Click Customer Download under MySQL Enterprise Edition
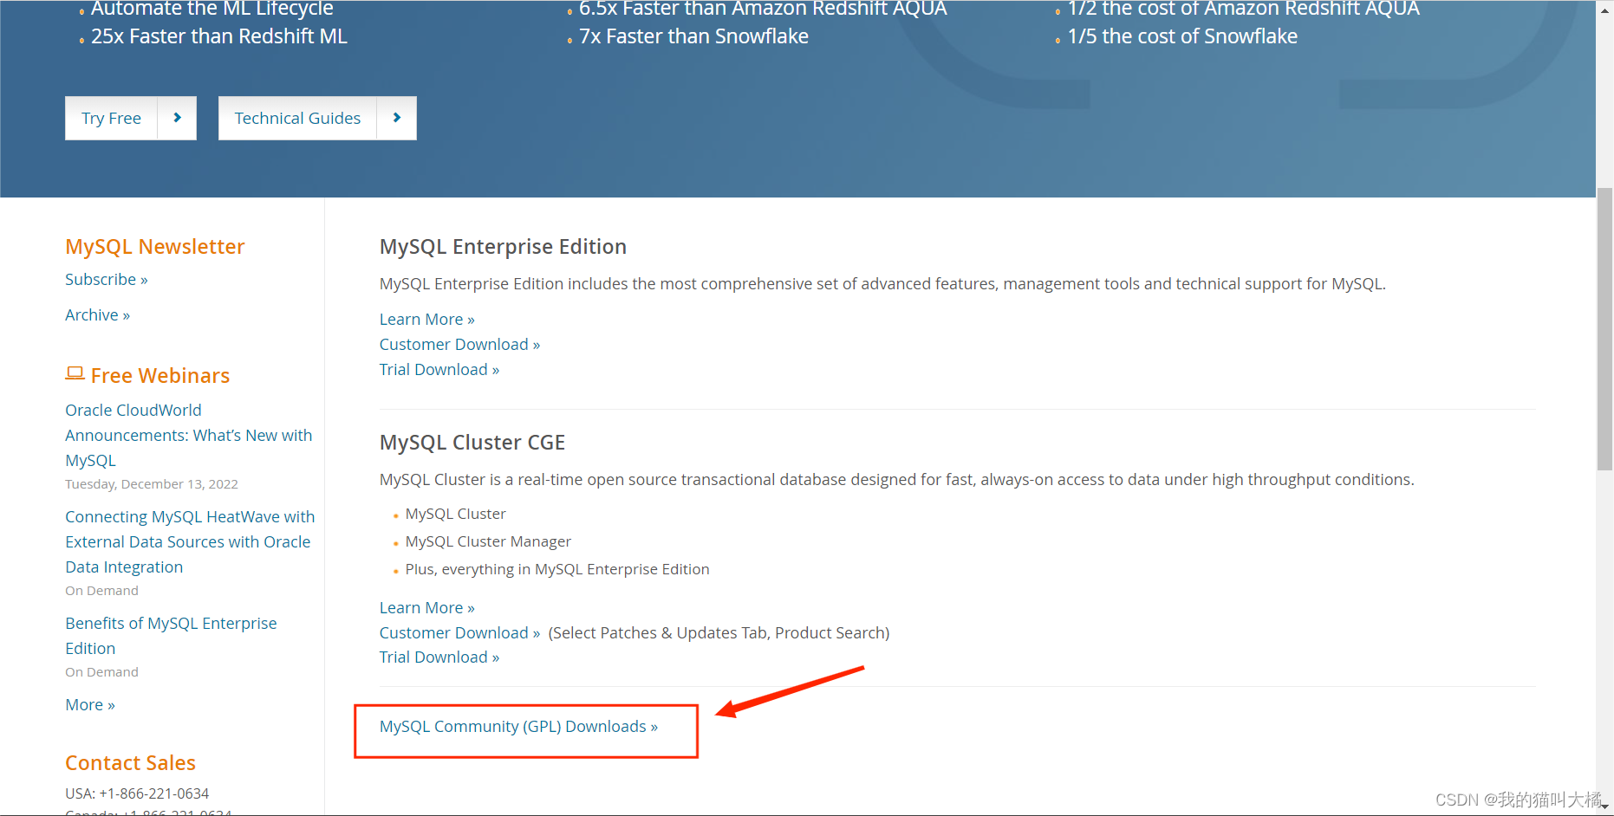The width and height of the screenshot is (1614, 816). 460,344
